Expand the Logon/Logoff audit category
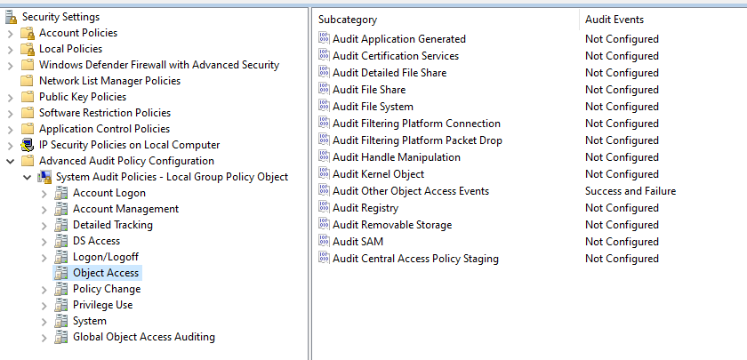The width and height of the screenshot is (747, 360). [x=44, y=257]
